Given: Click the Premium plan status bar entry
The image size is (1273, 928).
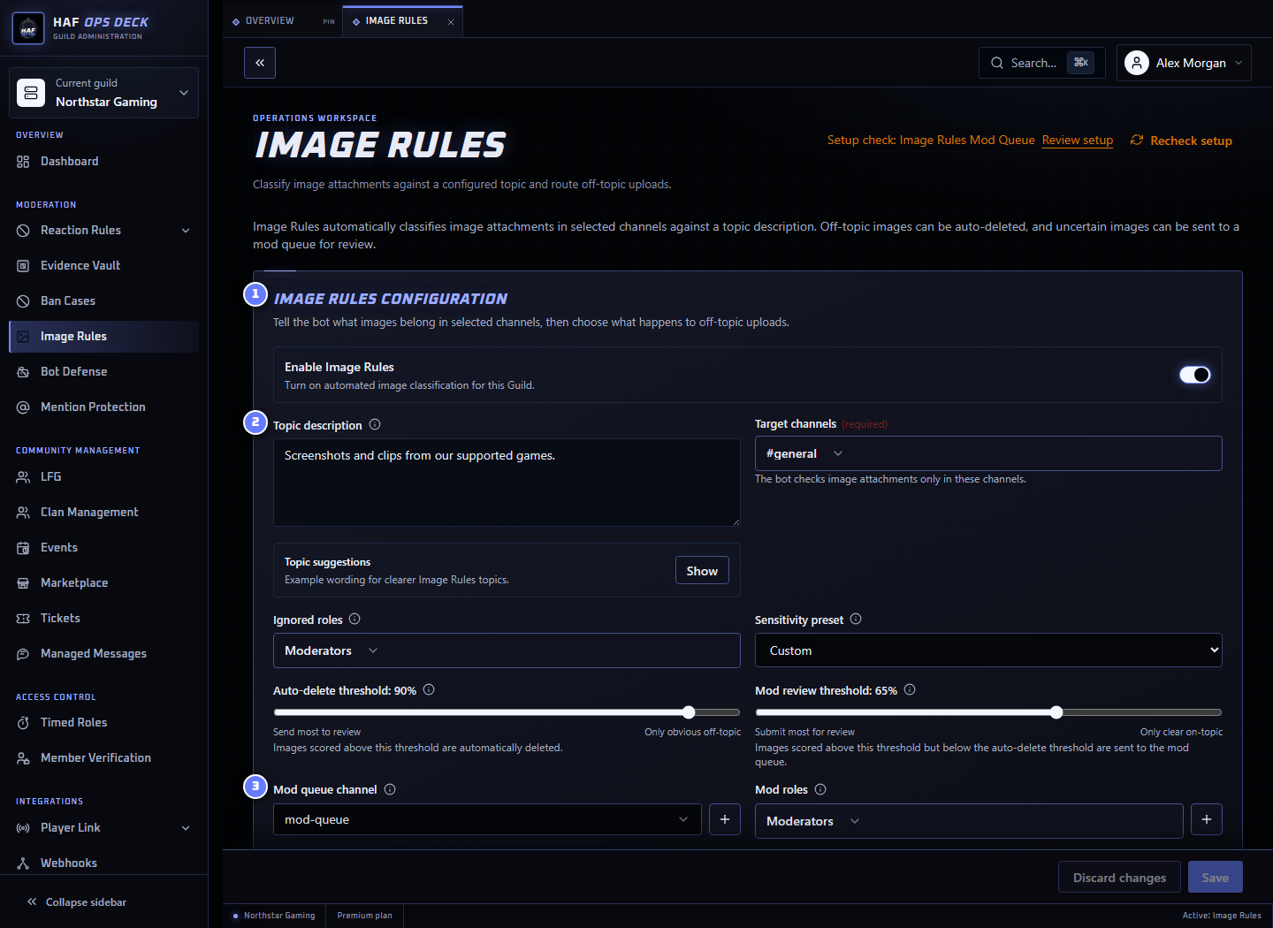Looking at the screenshot, I should click(x=364, y=916).
